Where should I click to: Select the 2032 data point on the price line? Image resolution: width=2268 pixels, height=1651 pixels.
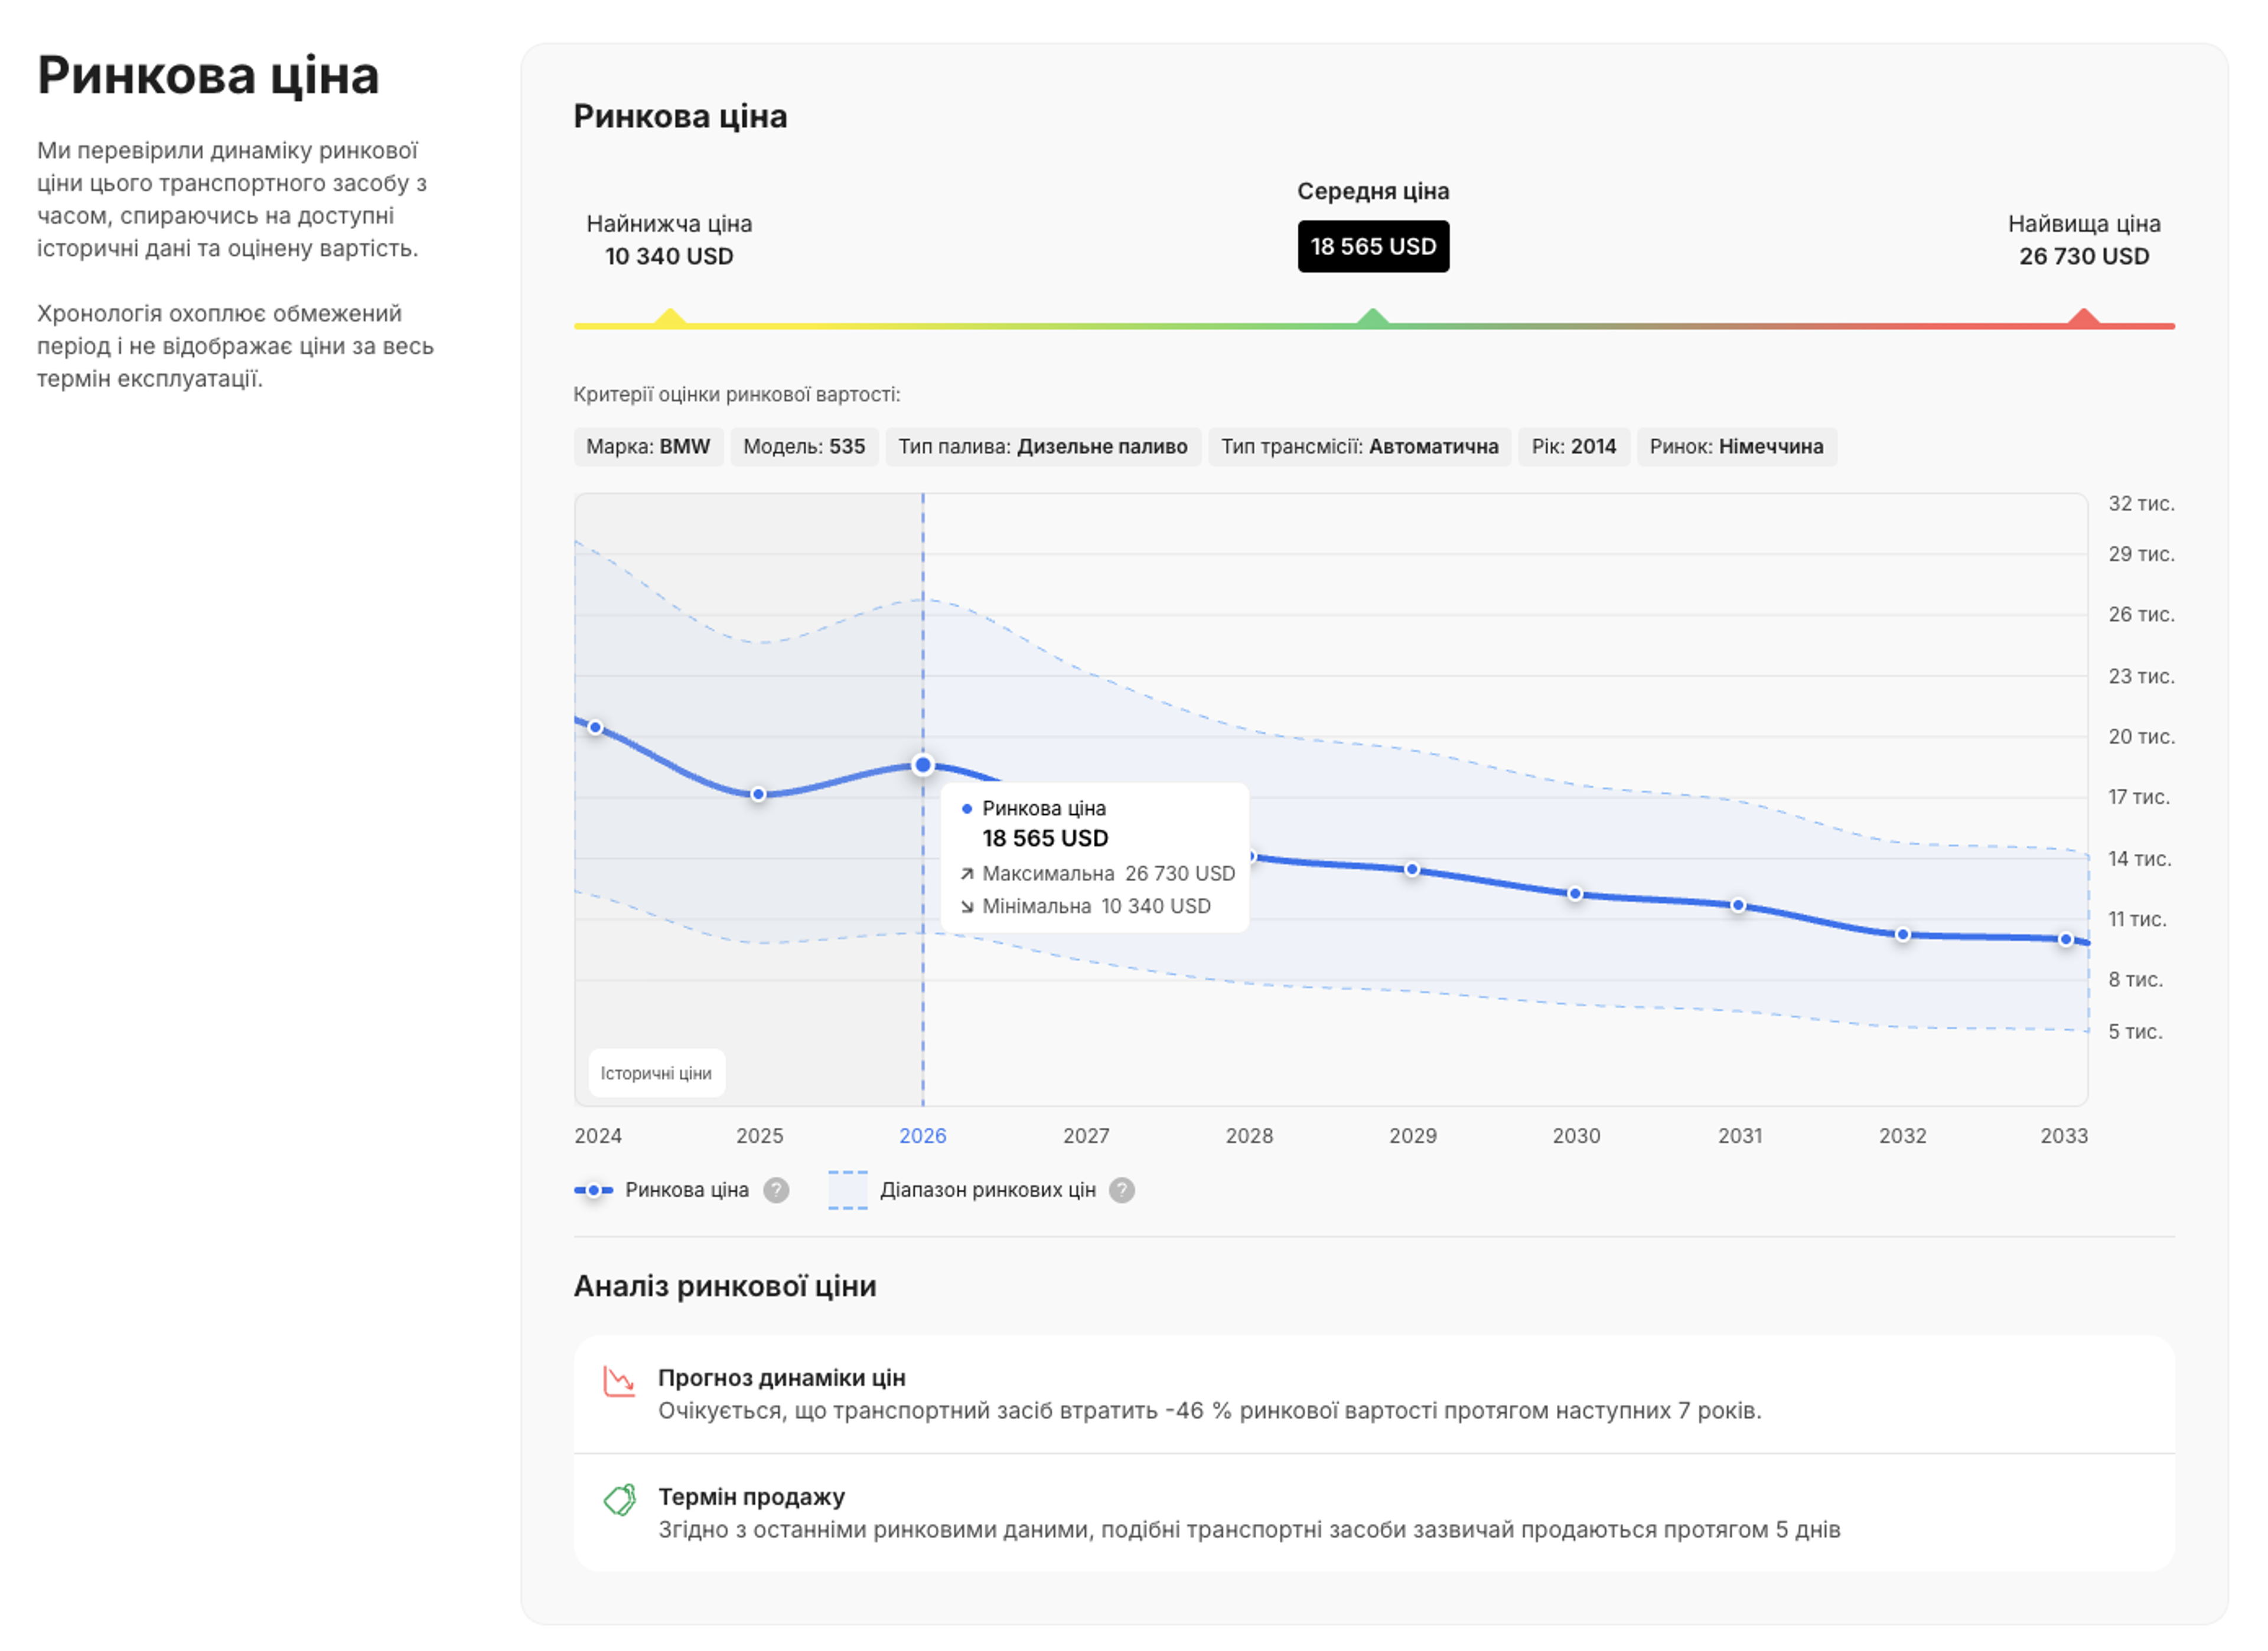click(x=1903, y=935)
